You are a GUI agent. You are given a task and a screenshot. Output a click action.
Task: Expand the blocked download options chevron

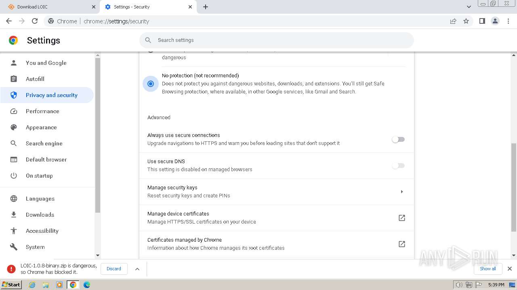pyautogui.click(x=137, y=269)
